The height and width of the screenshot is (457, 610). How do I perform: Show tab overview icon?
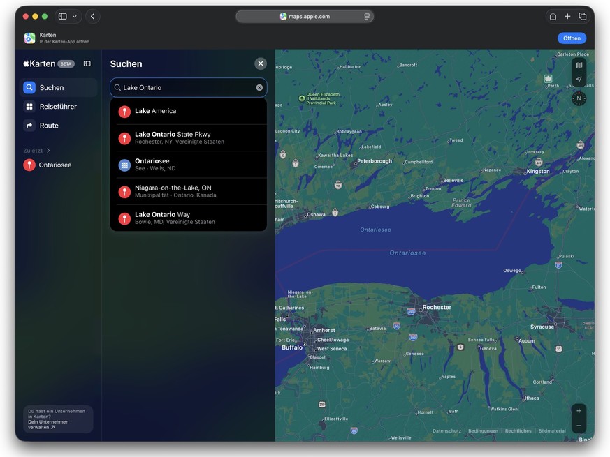(582, 16)
